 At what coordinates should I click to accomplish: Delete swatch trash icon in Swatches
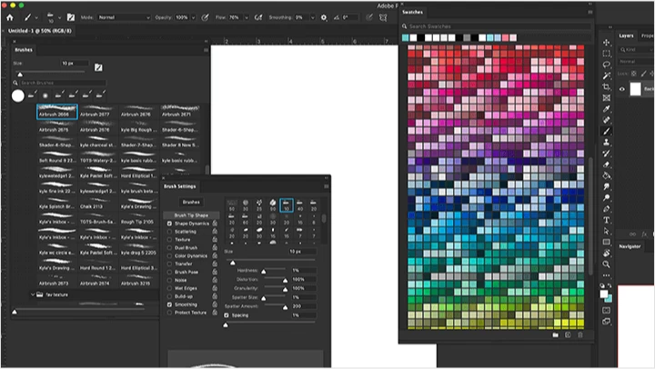(580, 334)
